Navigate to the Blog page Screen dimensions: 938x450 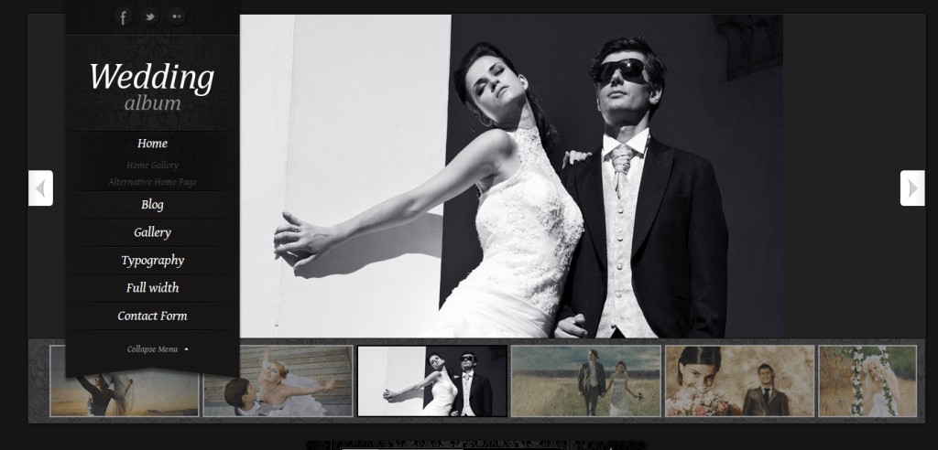tap(153, 204)
